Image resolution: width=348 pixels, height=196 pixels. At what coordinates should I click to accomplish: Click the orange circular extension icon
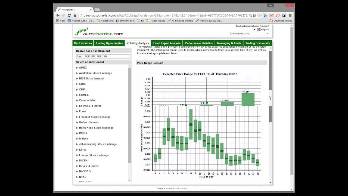[278, 16]
